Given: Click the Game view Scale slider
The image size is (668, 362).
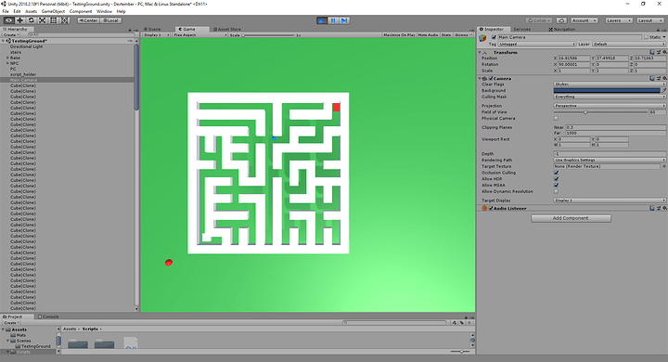Looking at the screenshot, I should coord(268,35).
